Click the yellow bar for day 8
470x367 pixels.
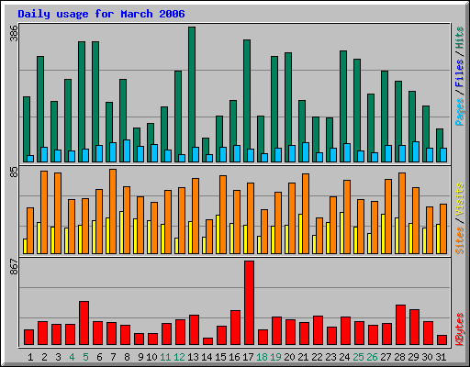coord(121,232)
